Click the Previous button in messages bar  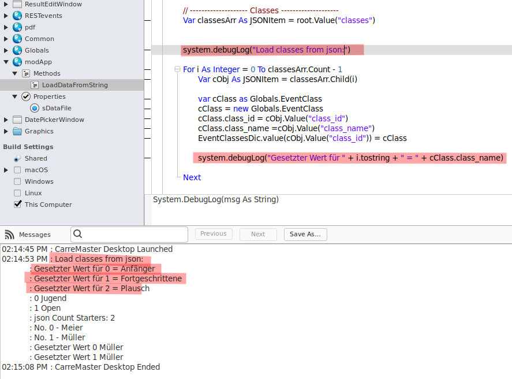[214, 234]
